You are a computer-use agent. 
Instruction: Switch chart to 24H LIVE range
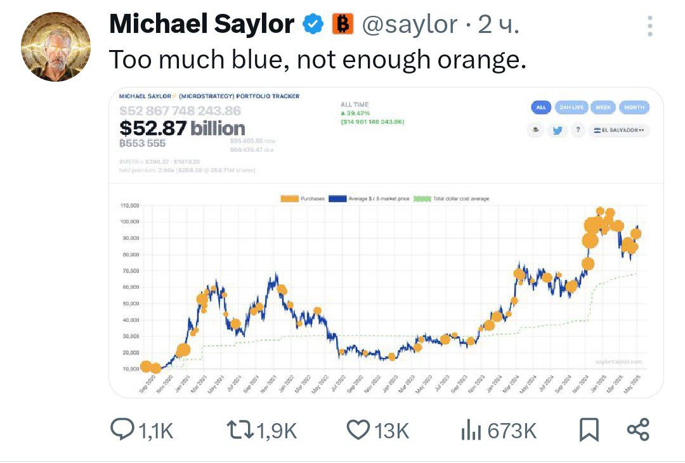tap(571, 107)
